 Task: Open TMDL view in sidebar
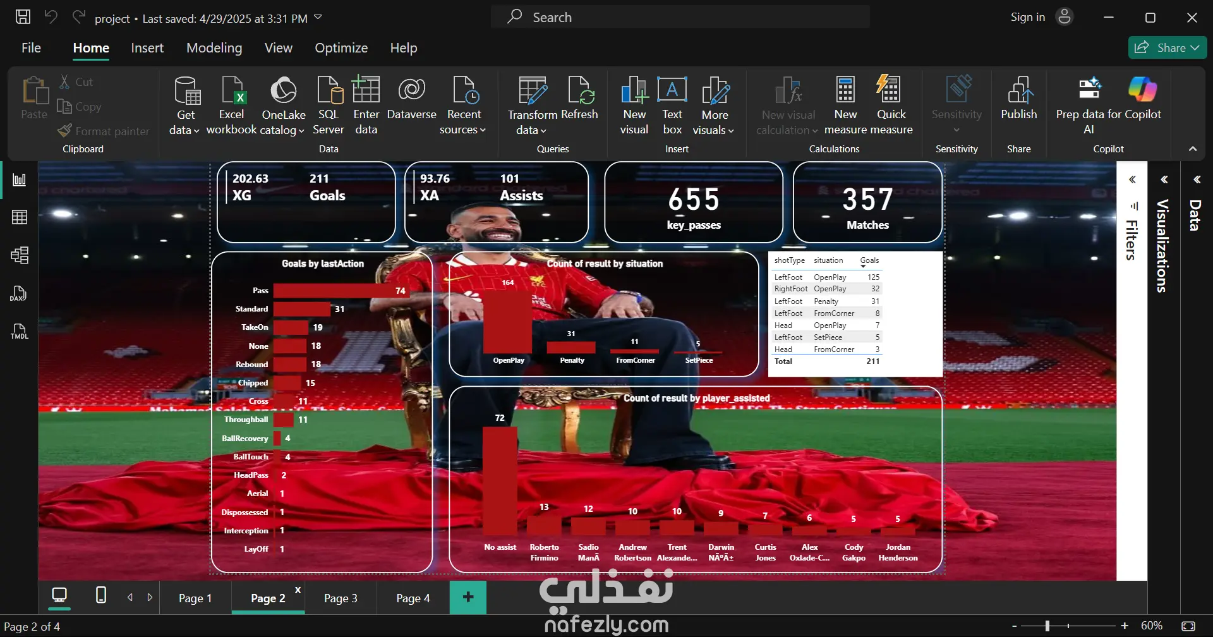click(x=20, y=331)
